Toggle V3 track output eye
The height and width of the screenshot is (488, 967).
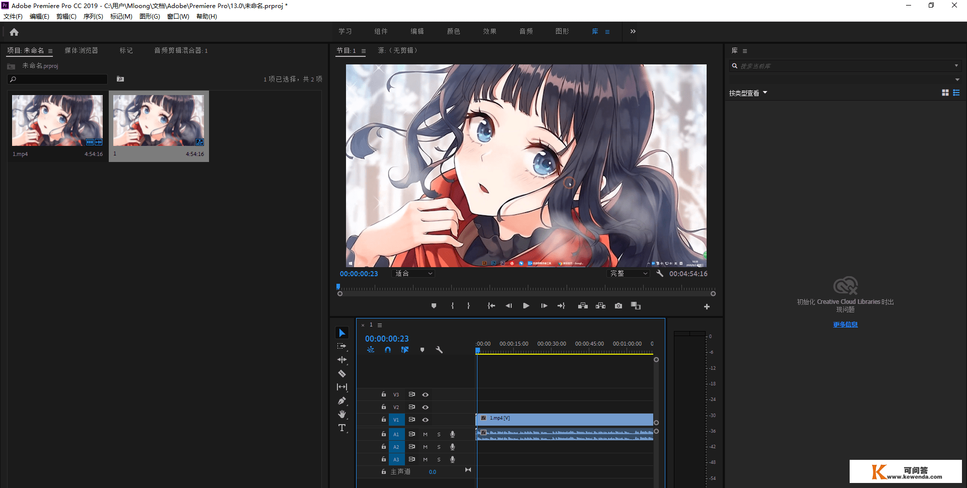pos(425,395)
